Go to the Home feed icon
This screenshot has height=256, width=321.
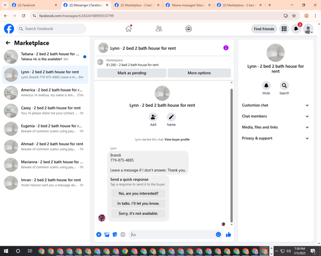[x=128, y=29]
